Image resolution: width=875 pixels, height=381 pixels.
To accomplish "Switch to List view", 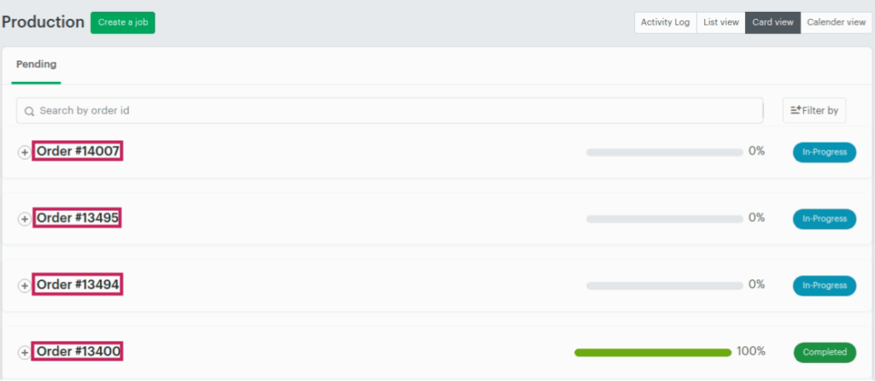I will (721, 22).
